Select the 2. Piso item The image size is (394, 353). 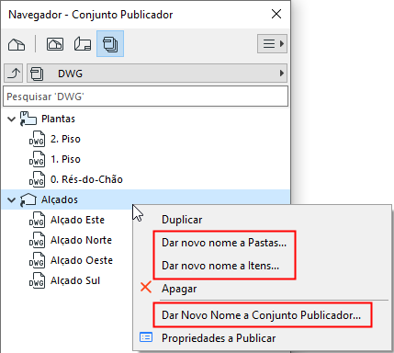65,139
